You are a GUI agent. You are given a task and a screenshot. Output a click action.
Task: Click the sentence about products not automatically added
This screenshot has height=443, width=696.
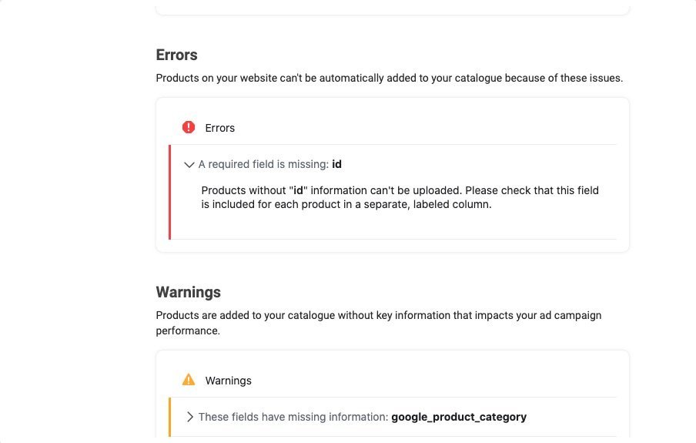coord(390,79)
